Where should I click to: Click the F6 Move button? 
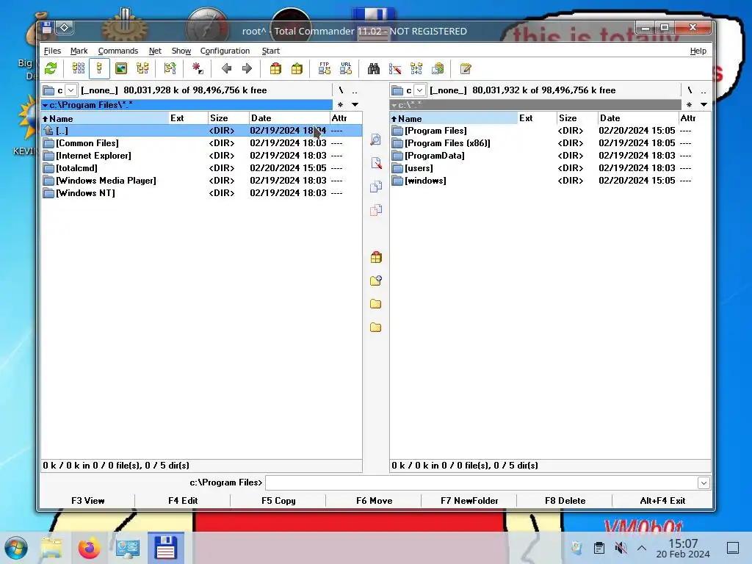coord(374,501)
